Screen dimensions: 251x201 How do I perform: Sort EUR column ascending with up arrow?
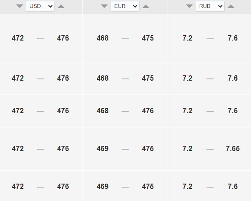[x=146, y=6]
